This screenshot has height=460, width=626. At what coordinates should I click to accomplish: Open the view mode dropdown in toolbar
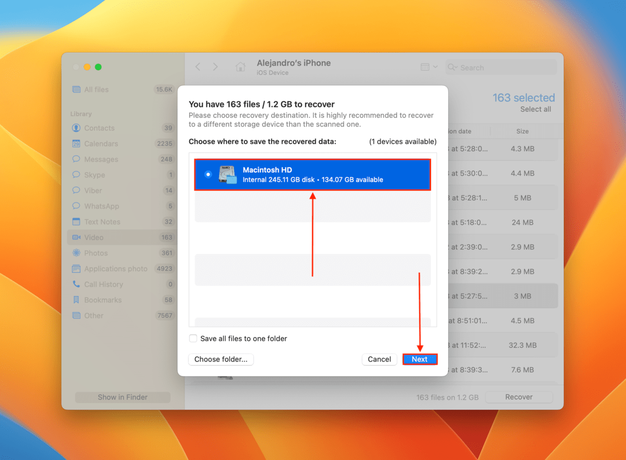click(429, 67)
